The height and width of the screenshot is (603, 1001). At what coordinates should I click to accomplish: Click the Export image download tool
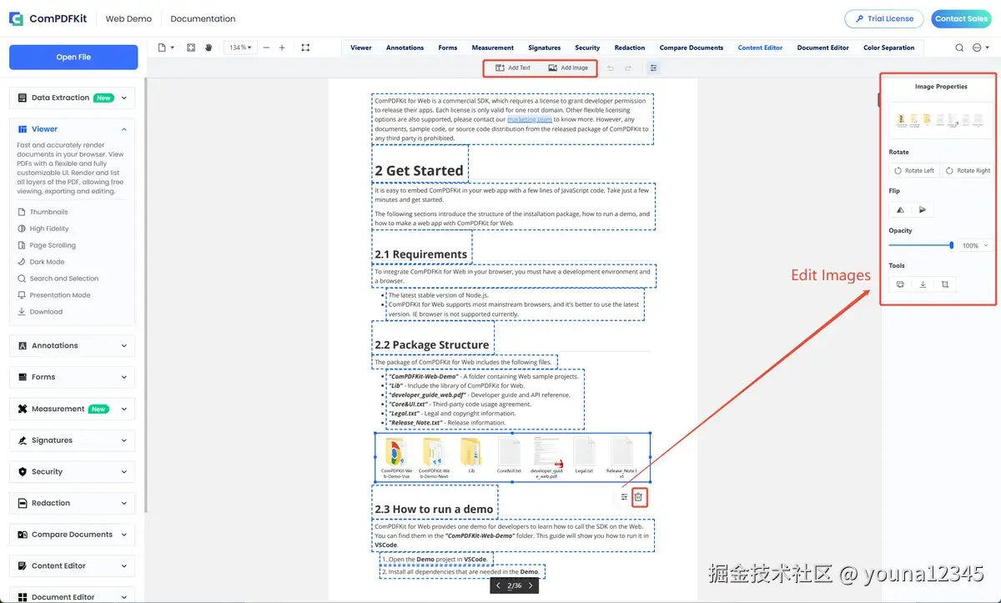coord(923,284)
